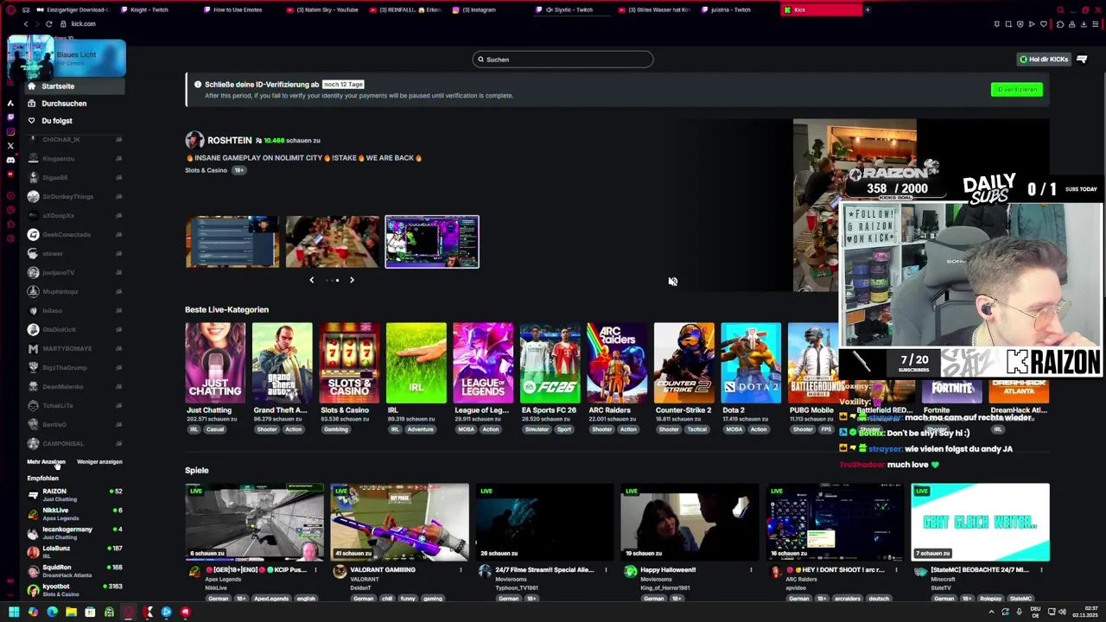This screenshot has height=622, width=1106.
Task: Switch to Nahim Sky - YouTube tab
Action: tap(327, 10)
